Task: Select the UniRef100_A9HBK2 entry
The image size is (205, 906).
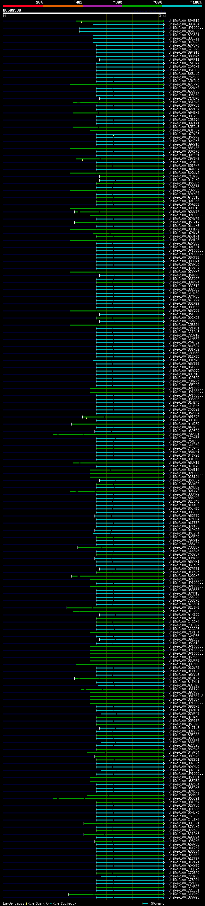Action: [x=184, y=112]
